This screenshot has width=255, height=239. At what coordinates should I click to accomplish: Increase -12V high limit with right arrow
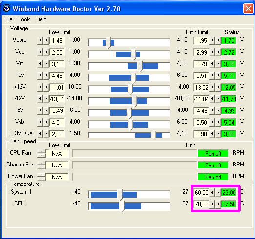(218, 99)
